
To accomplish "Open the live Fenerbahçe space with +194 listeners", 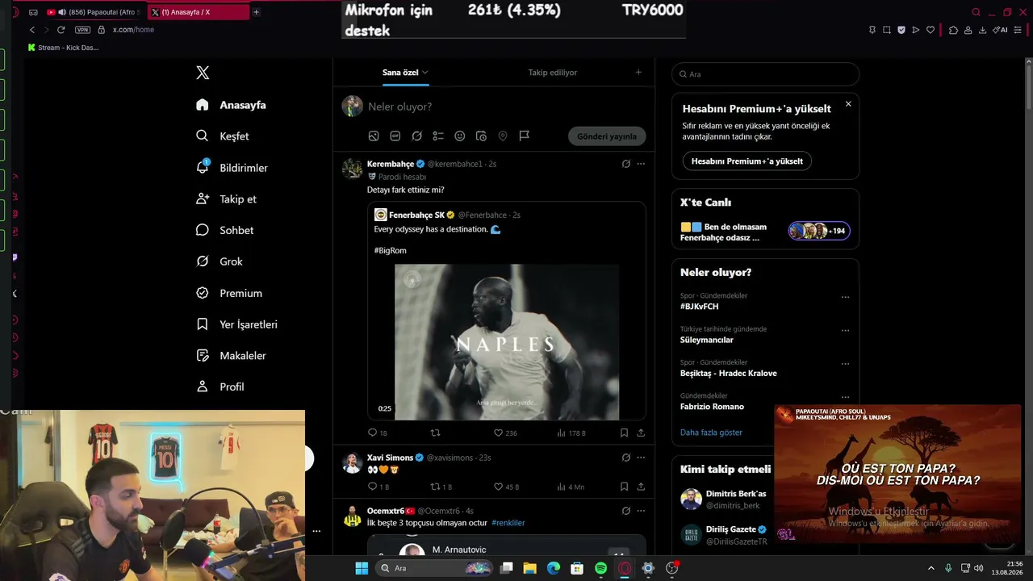I will coord(765,232).
